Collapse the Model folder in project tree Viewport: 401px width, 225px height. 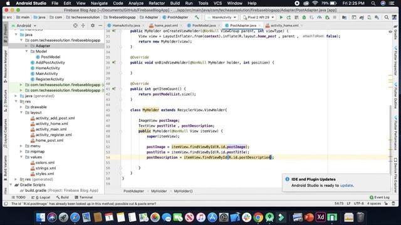pos(26,51)
